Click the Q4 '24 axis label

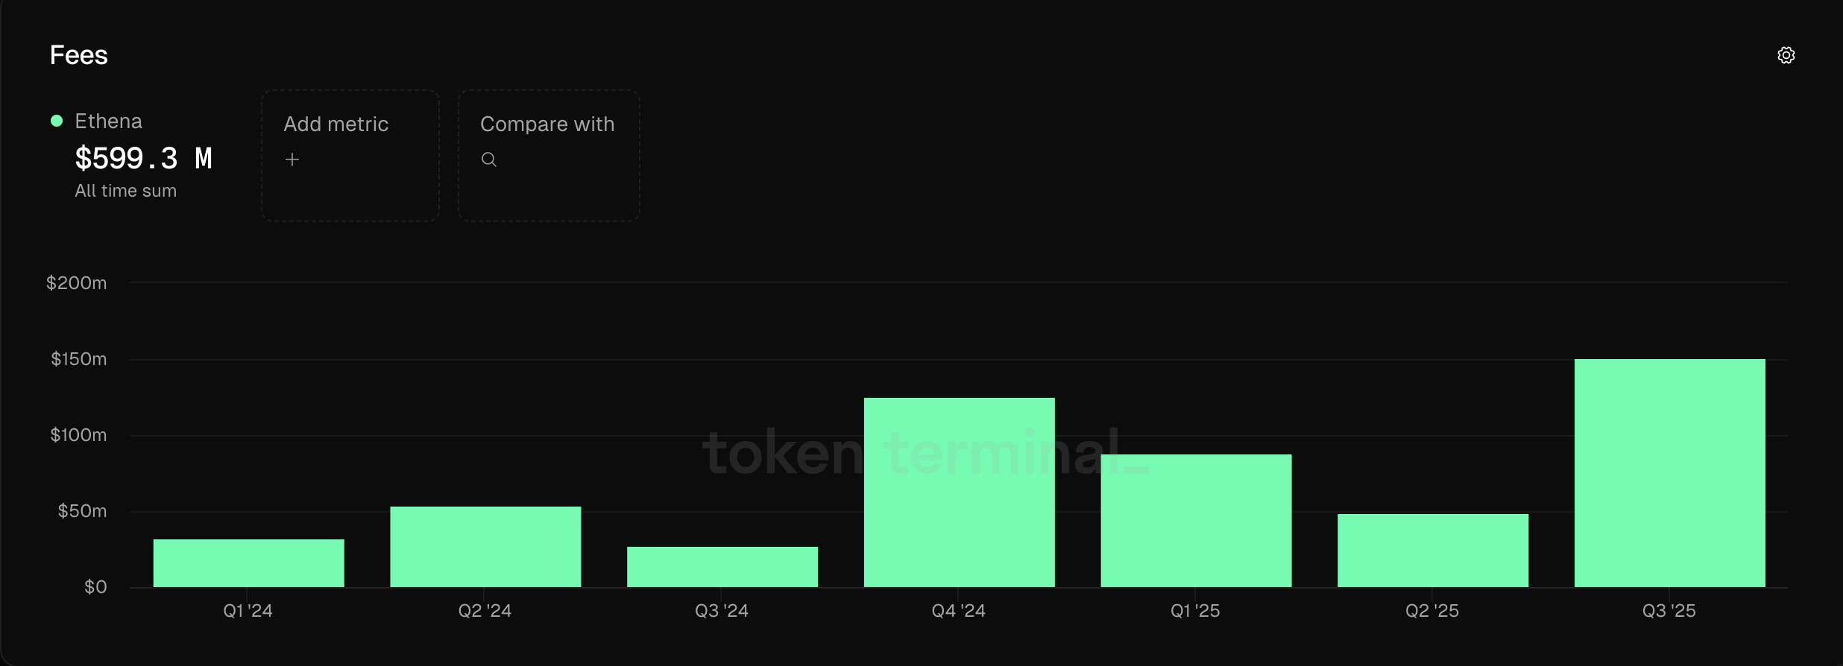(x=958, y=611)
